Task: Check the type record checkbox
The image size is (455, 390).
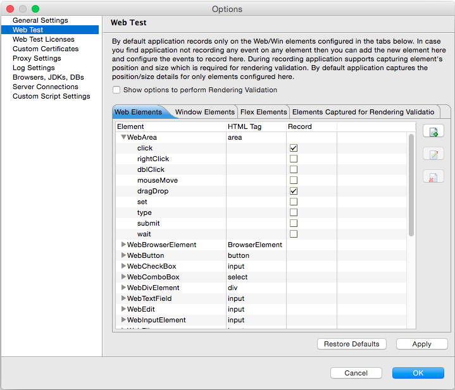Action: pos(294,212)
